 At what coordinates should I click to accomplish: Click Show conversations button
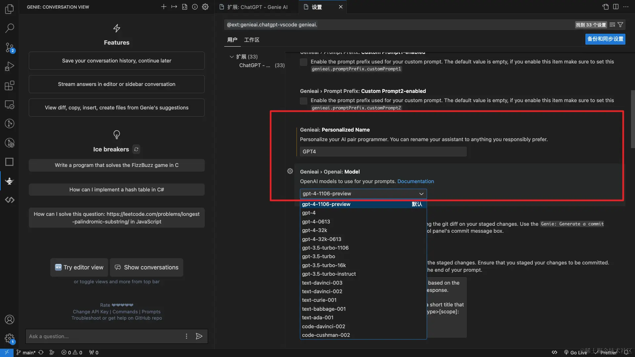(x=147, y=267)
